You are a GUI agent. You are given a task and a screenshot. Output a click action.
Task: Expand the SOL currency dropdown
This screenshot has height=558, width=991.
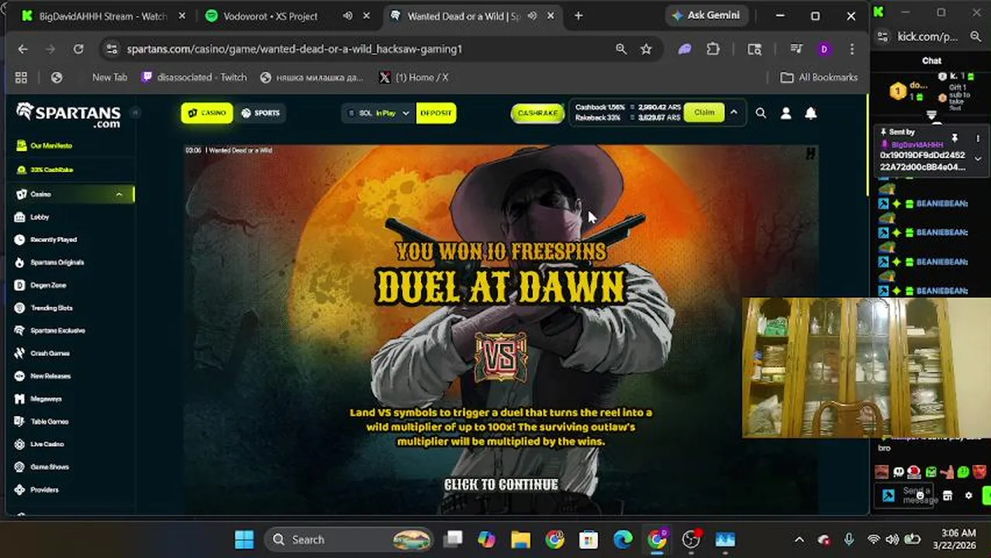[x=405, y=113]
